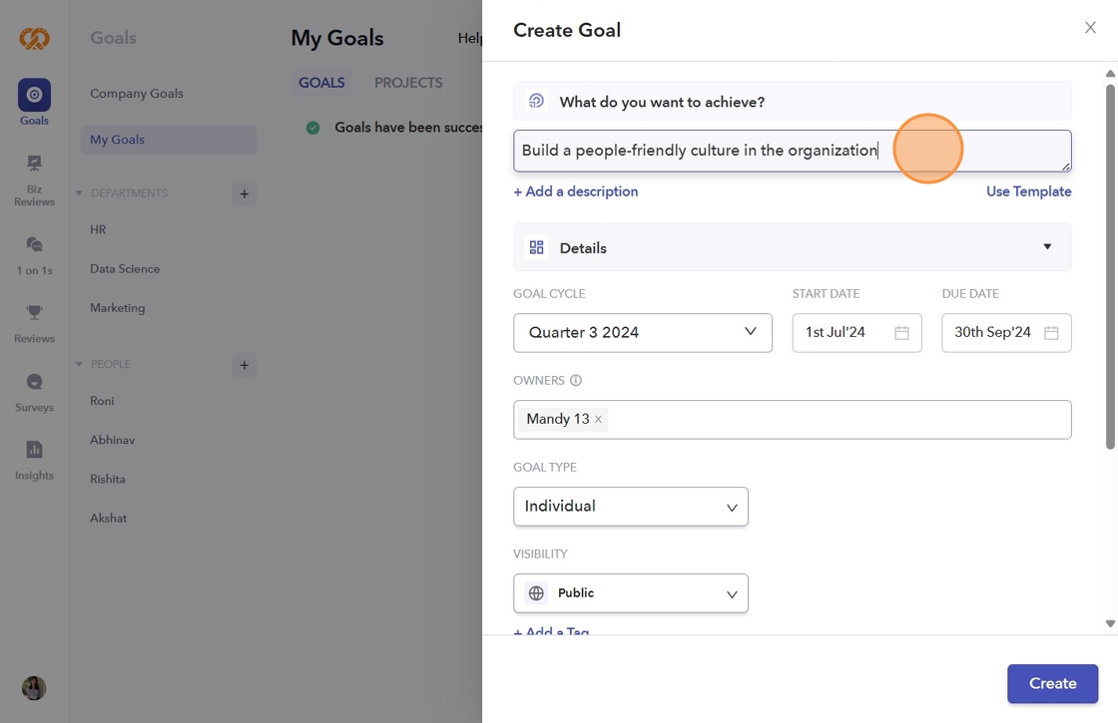
Task: Remove the Mandy 13 owner tag
Action: click(598, 420)
